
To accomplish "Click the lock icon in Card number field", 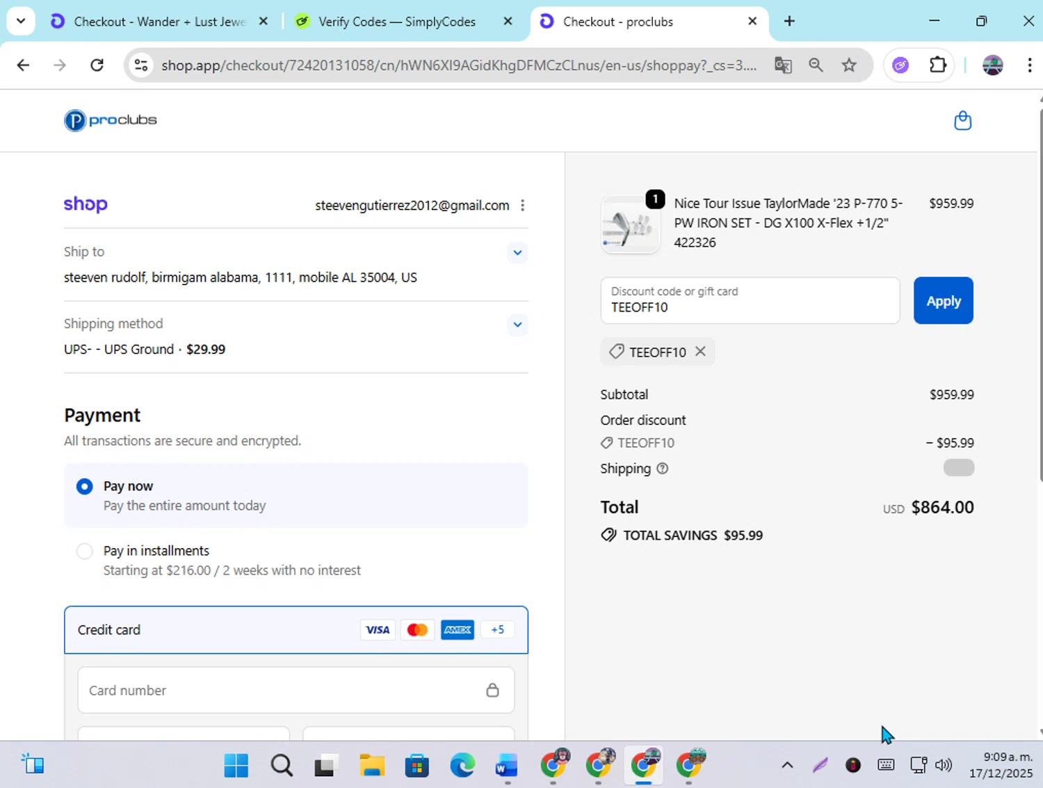I will coord(492,690).
